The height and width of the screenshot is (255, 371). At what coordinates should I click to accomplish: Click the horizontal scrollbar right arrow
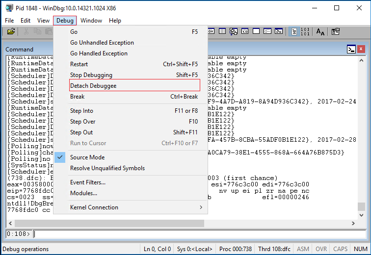pos(353,223)
